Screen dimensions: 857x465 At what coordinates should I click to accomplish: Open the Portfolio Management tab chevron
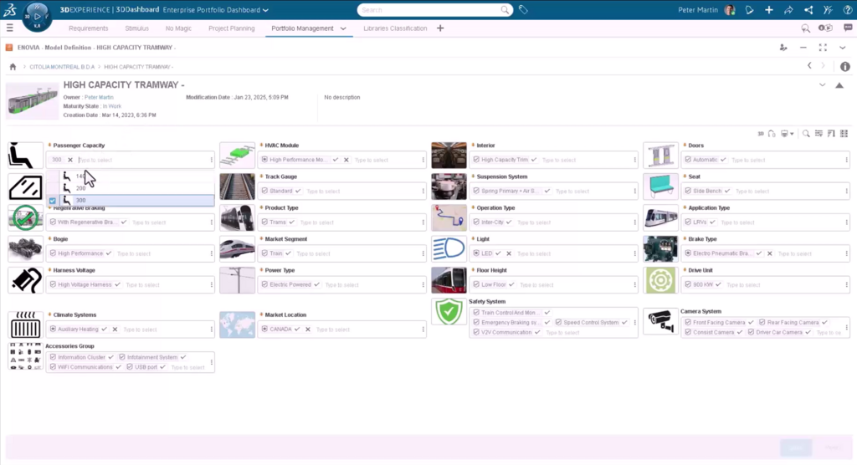point(343,28)
